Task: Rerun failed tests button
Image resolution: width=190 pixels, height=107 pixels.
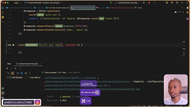Action: point(11,68)
